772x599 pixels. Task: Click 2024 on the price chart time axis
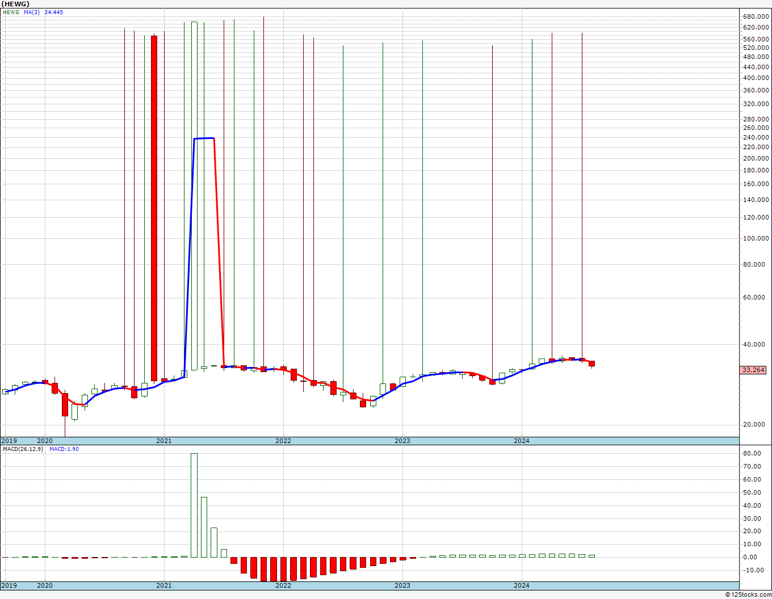[x=521, y=441]
